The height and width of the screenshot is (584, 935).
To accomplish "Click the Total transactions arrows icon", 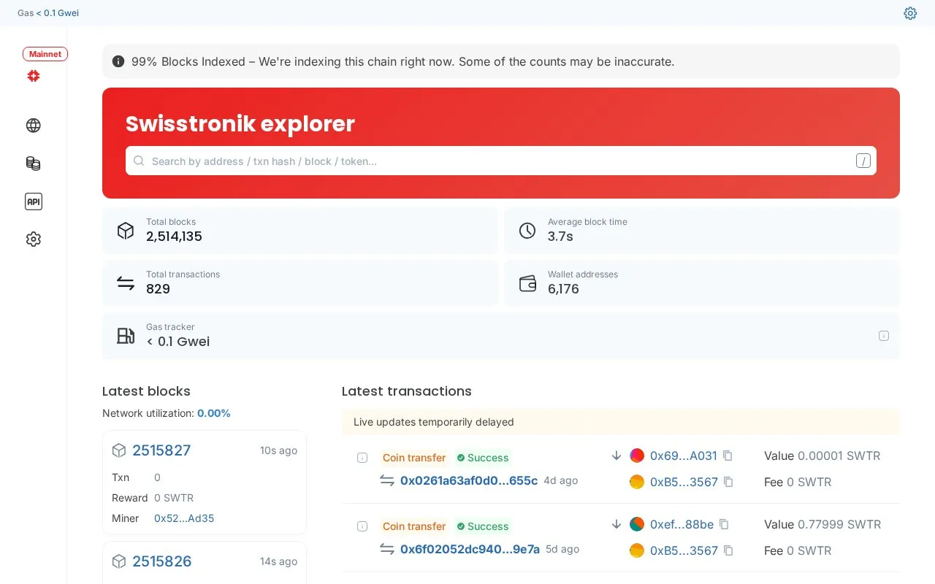I will tap(126, 283).
